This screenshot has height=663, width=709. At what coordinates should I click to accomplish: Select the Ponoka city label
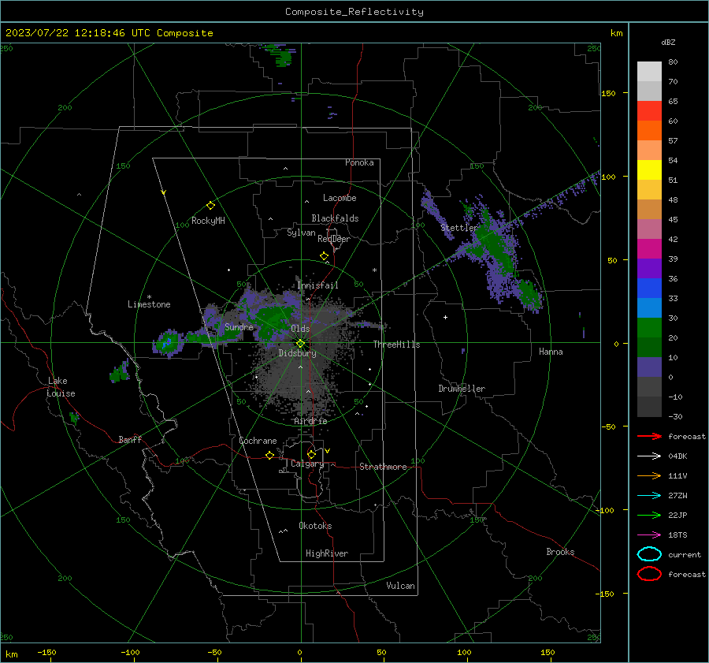(359, 162)
